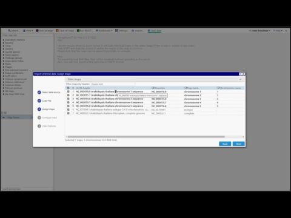Expand the Select maps dropdown chevron
This screenshot has width=291, height=218.
pos(240,79)
